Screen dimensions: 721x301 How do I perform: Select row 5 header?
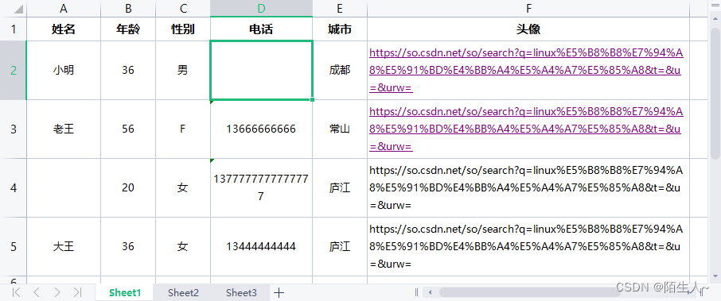pyautogui.click(x=14, y=247)
